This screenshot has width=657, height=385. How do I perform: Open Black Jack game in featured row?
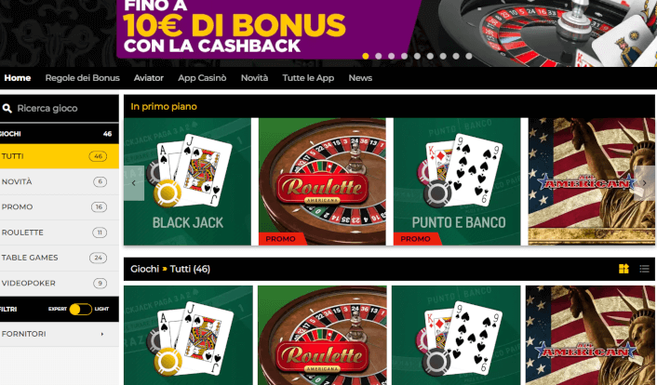pos(187,181)
